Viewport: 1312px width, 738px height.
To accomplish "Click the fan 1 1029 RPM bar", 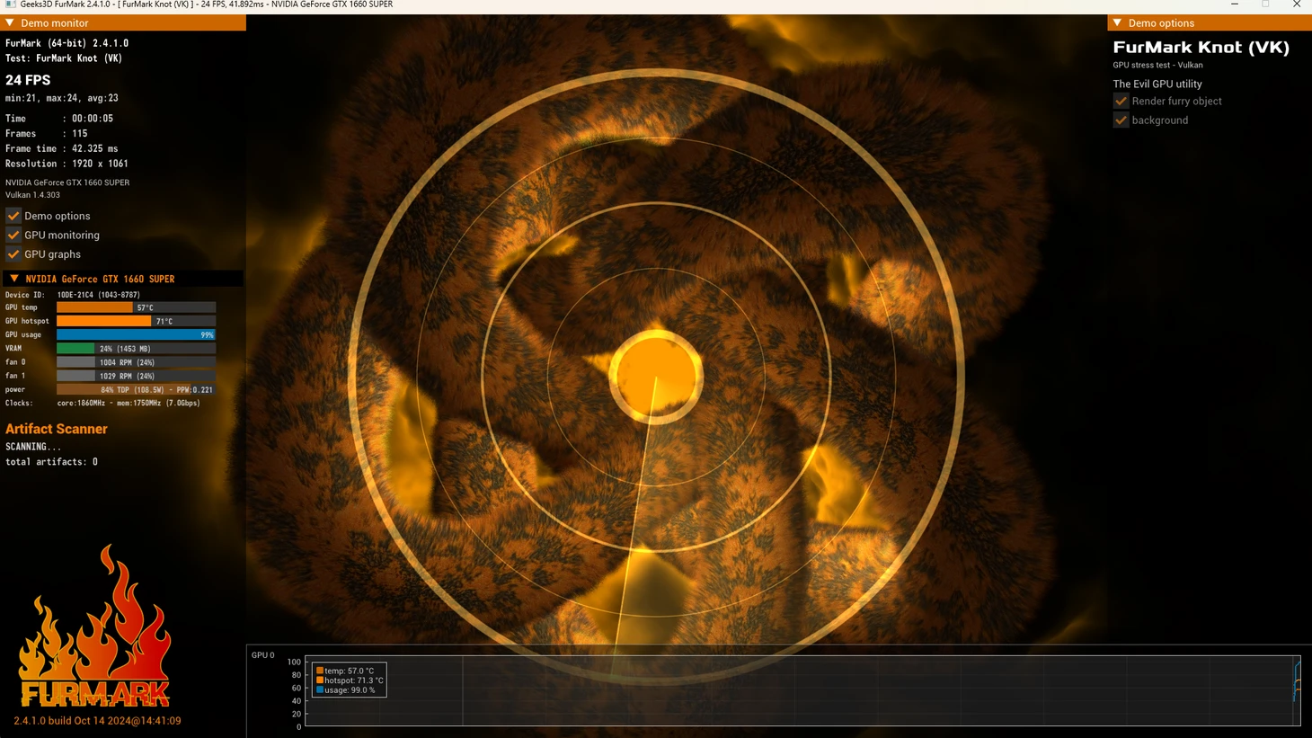I will [136, 376].
